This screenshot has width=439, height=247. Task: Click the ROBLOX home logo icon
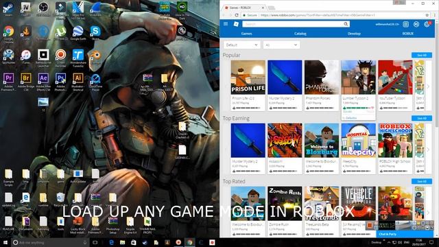pyautogui.click(x=236, y=24)
